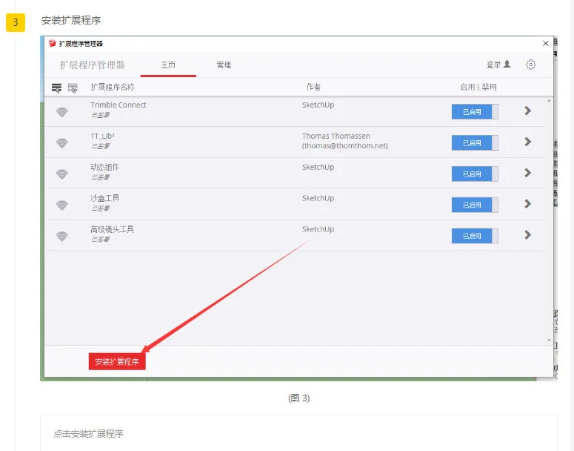The height and width of the screenshot is (451, 574).
Task: Click the (图 3) caption
Action: pyautogui.click(x=299, y=398)
